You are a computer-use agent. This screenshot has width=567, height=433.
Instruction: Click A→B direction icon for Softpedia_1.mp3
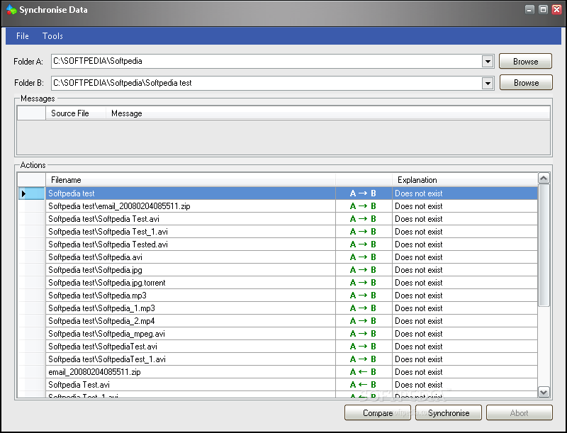(x=363, y=308)
